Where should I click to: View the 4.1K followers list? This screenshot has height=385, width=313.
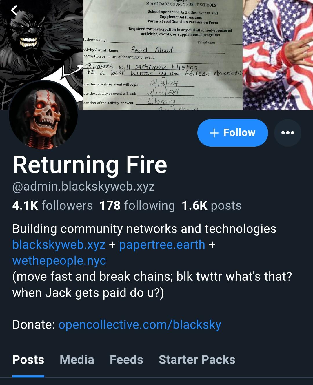52,205
